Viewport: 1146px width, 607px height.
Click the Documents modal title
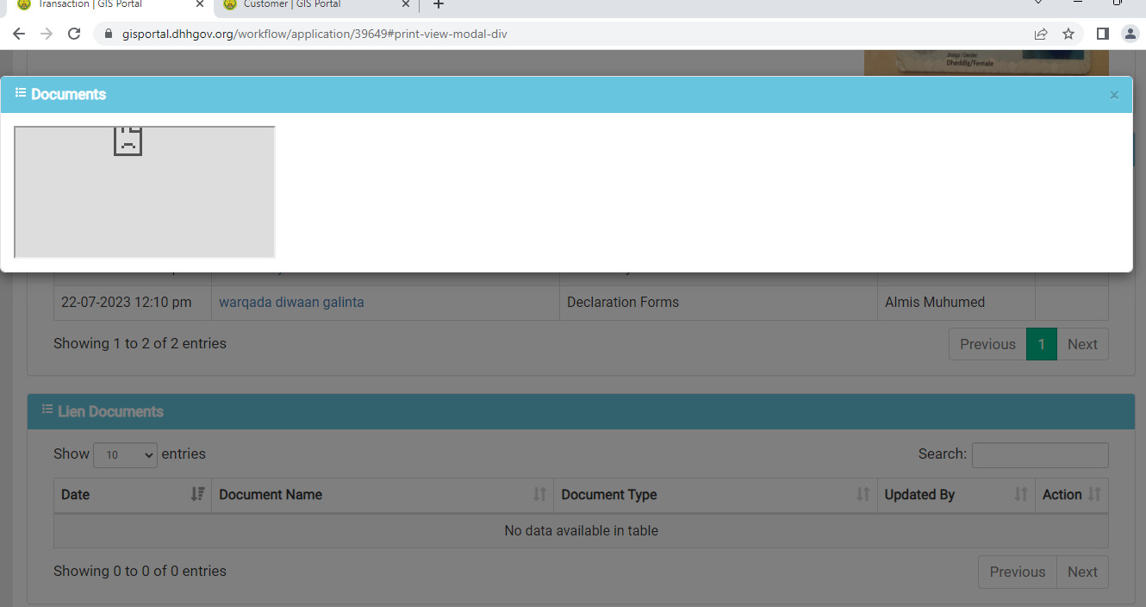pyautogui.click(x=69, y=95)
